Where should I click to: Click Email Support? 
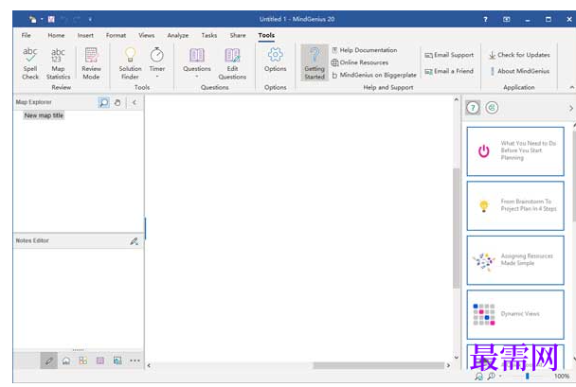pos(449,55)
